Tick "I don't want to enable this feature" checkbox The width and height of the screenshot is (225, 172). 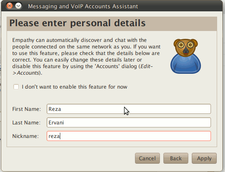coord(16,87)
